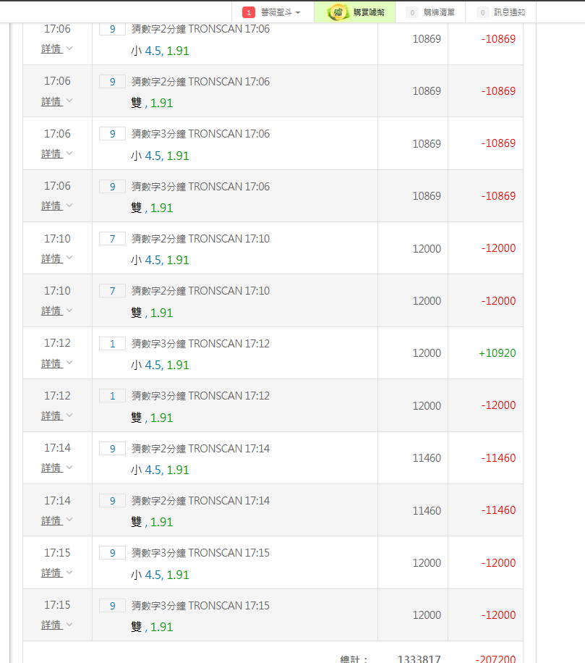Image resolution: width=585 pixels, height=663 pixels.
Task: Click the message notification counter badge
Action: pos(483,13)
